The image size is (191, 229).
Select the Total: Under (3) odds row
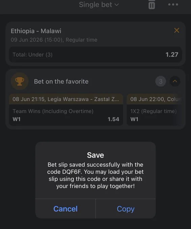coord(95,55)
